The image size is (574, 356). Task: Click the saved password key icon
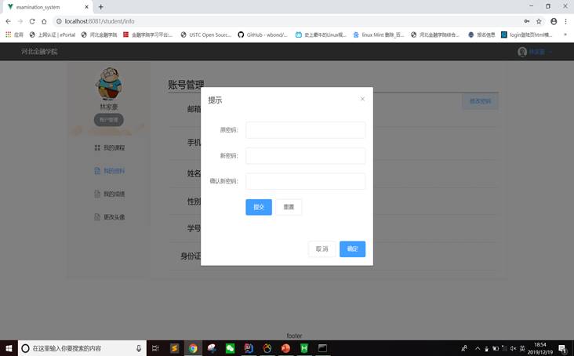tap(527, 21)
